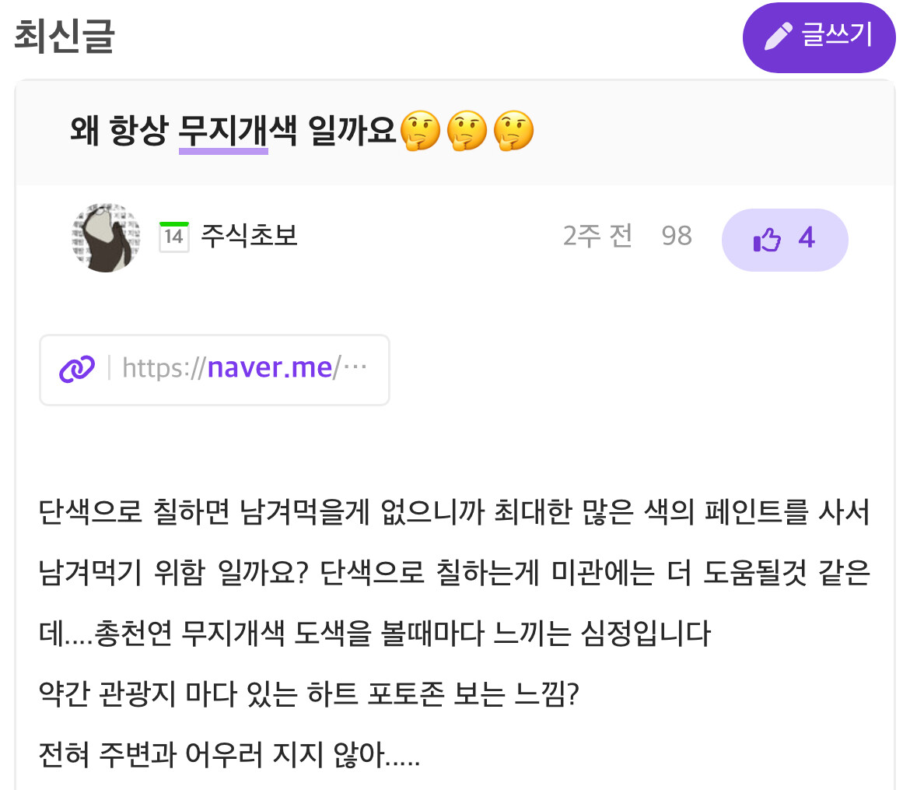Click the underlined 무지개색 keyword in title
The image size is (910, 790).
[223, 131]
